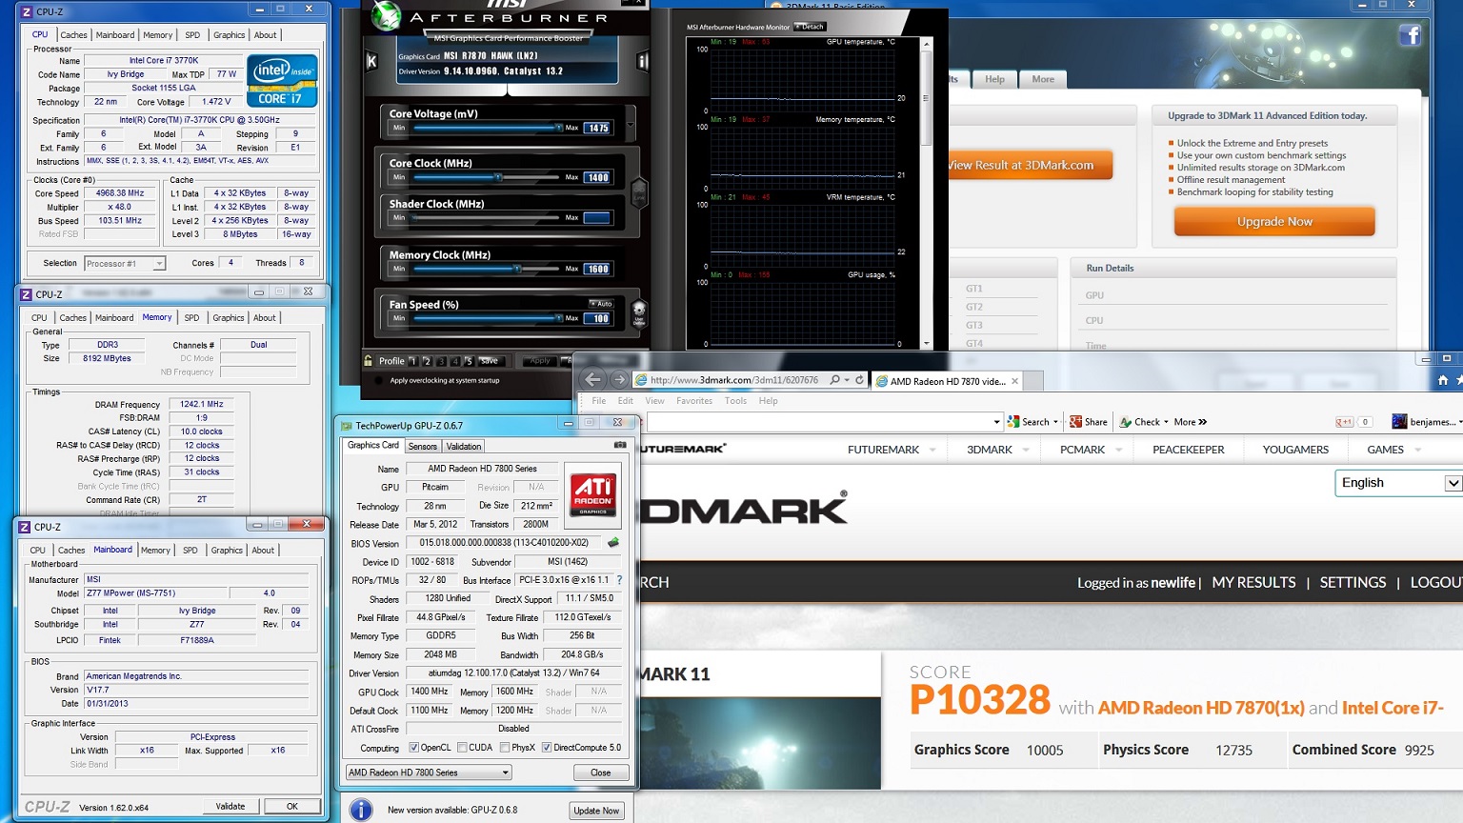This screenshot has height=823, width=1463.
Task: Click the browser Back arrow button
Action: coord(593,379)
